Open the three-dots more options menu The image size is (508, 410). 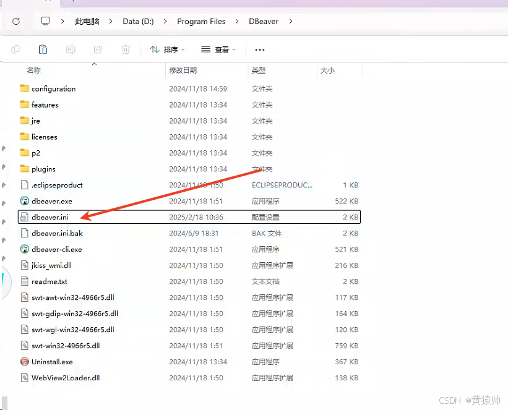[259, 50]
